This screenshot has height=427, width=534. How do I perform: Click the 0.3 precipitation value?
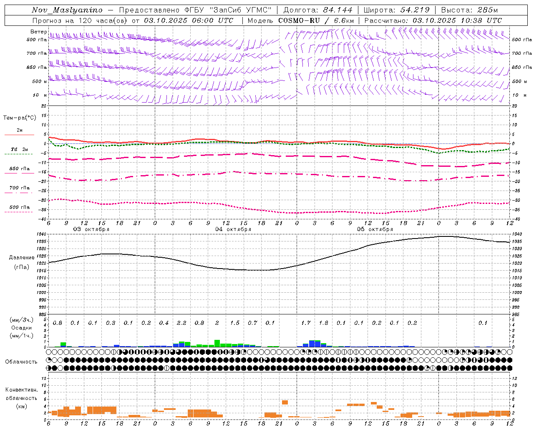pyautogui.click(x=111, y=323)
